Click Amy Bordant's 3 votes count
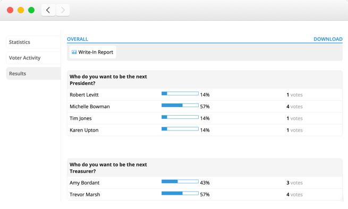This screenshot has height=209, width=348. tap(294, 183)
